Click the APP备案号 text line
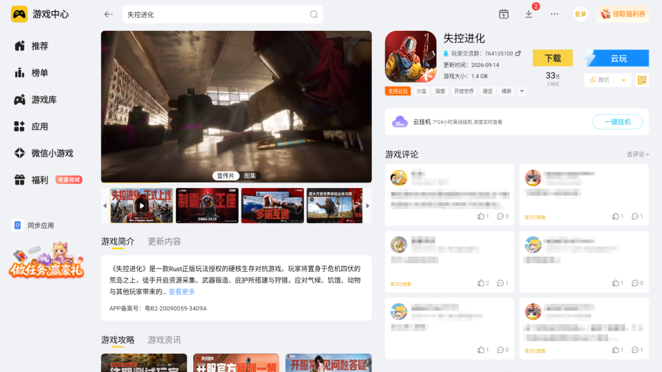This screenshot has height=372, width=662. pos(158,308)
